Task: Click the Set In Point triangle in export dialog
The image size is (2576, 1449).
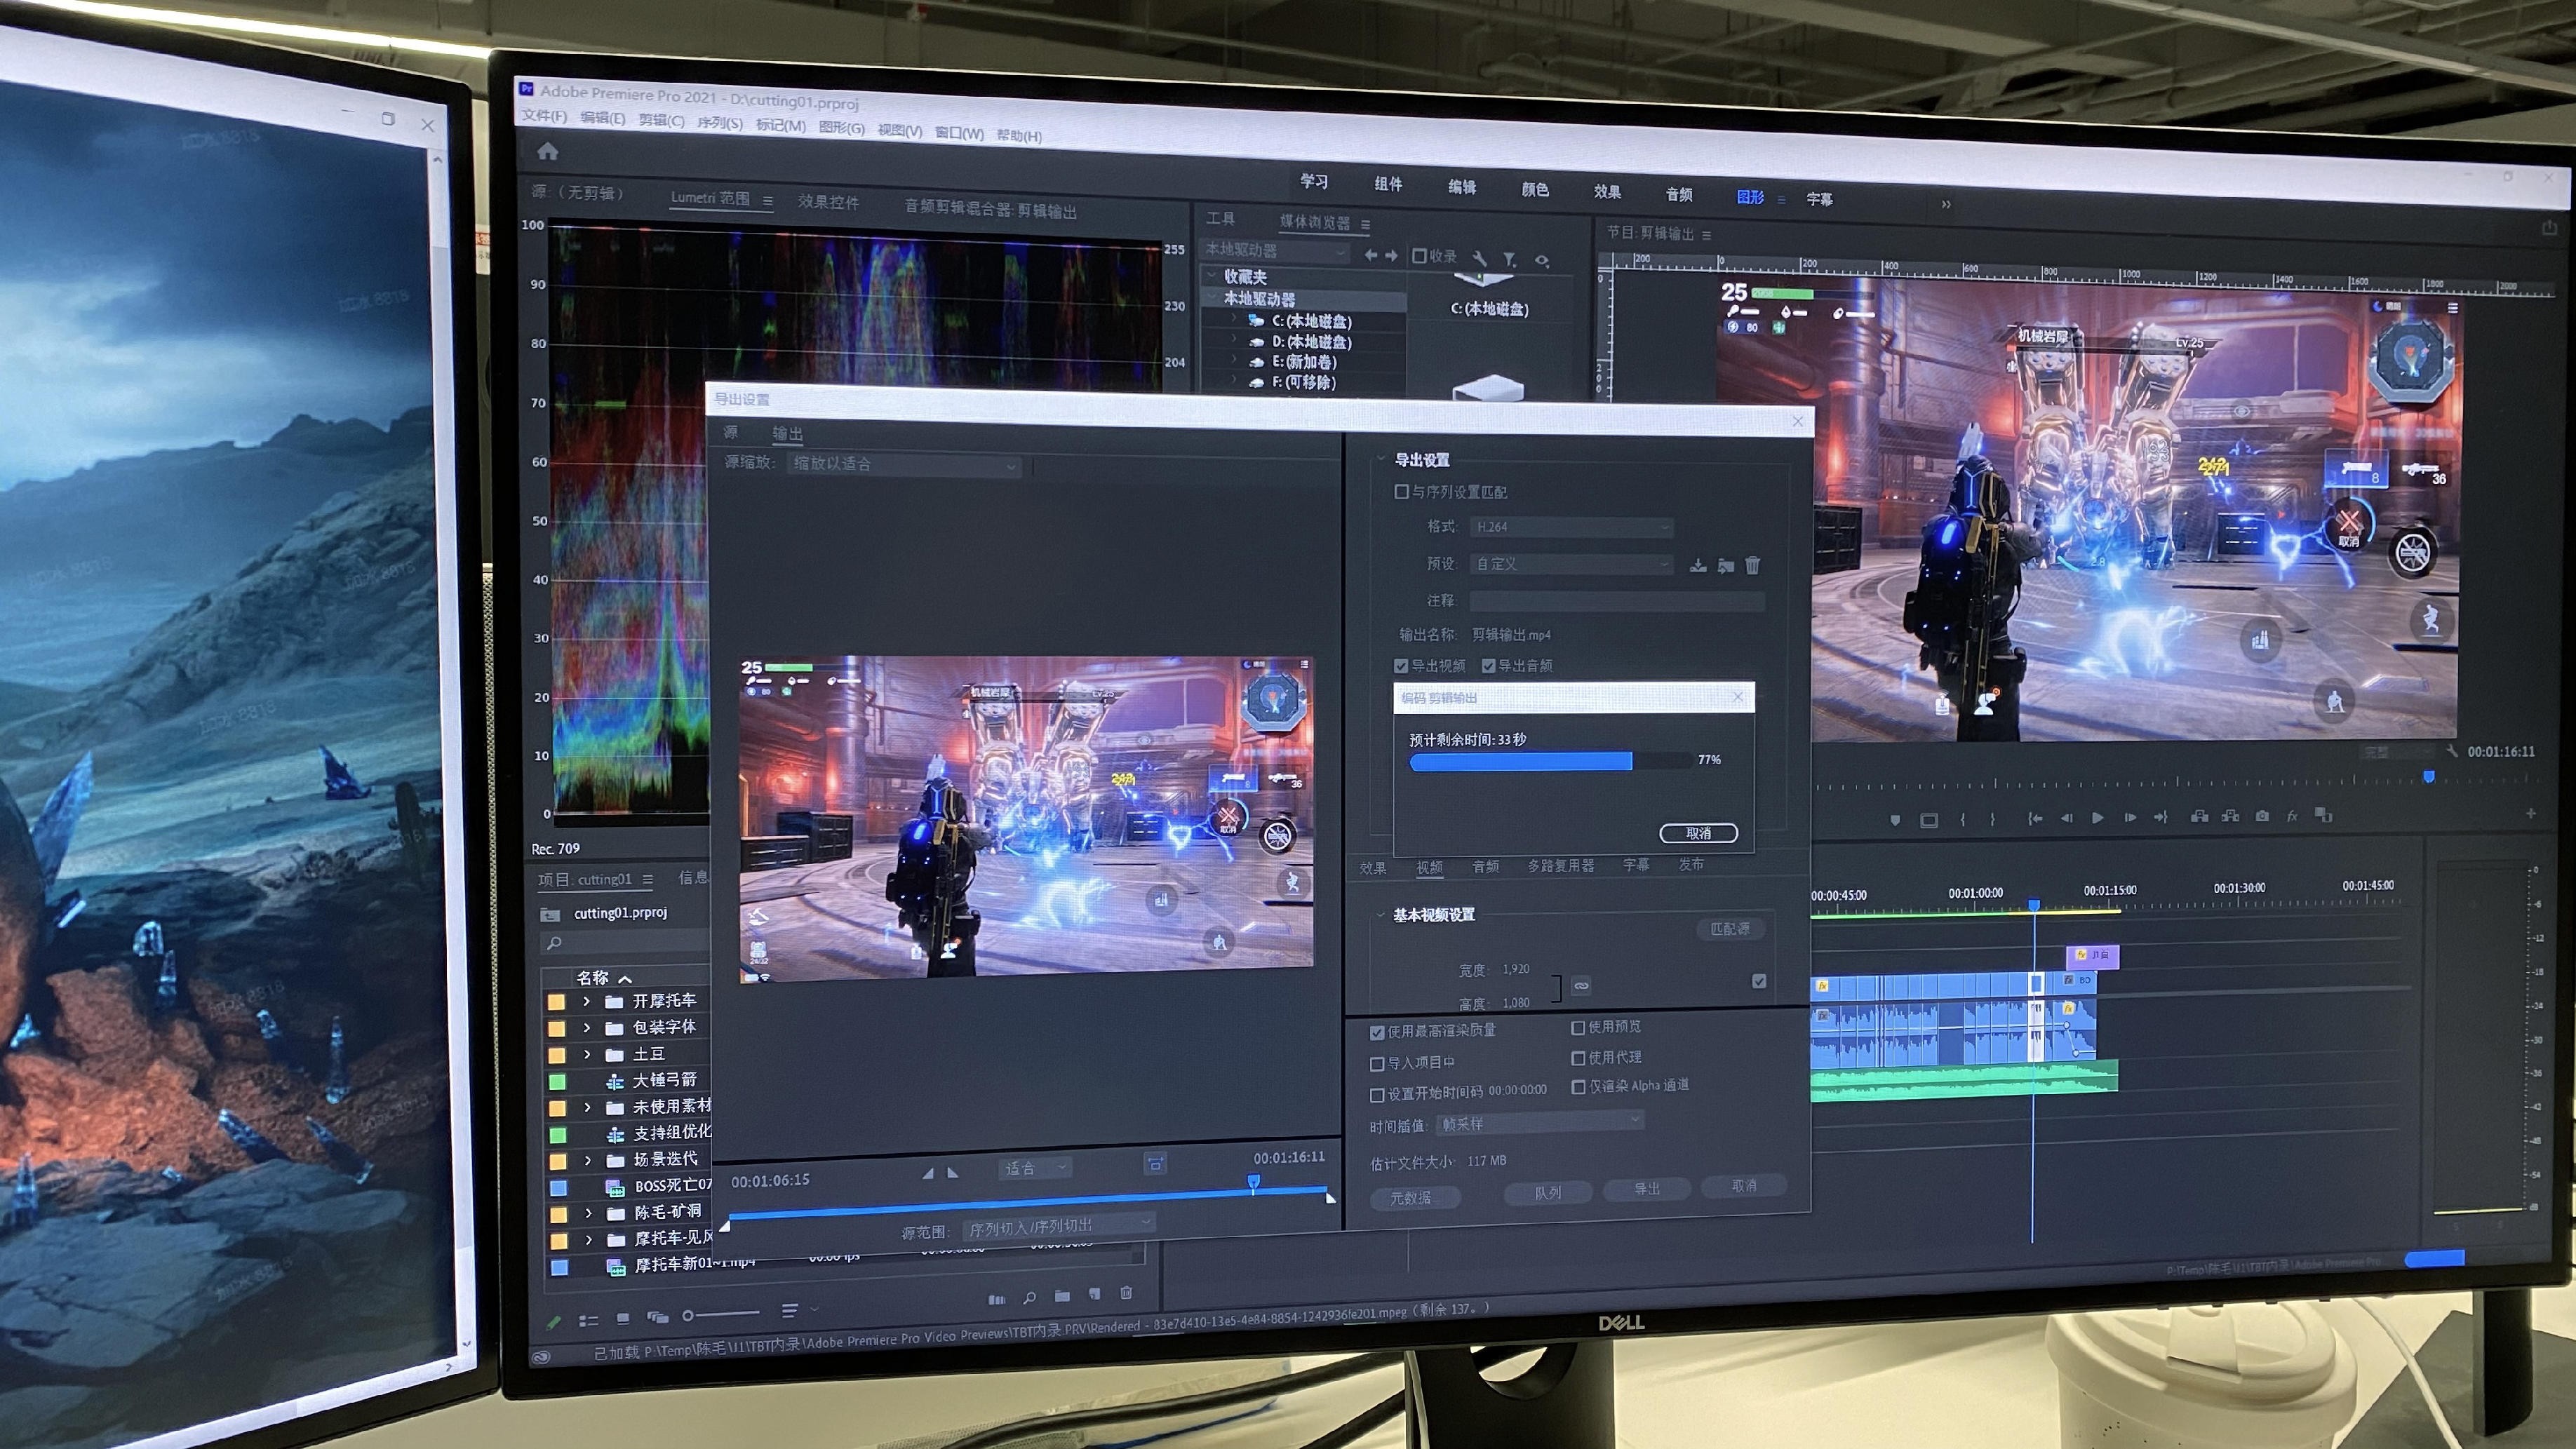Action: 928,1173
